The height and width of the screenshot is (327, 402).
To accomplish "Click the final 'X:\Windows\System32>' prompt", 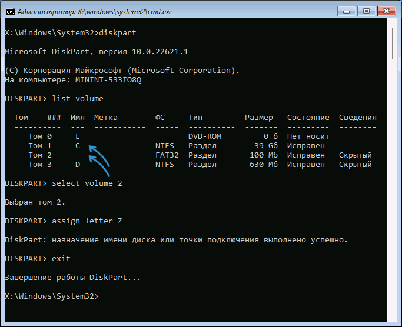I will [x=52, y=296].
